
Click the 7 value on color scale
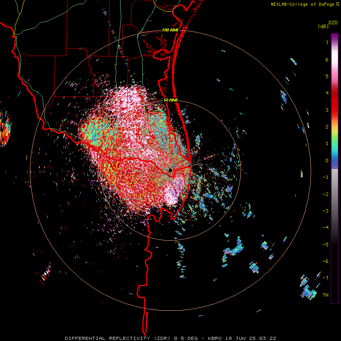coord(327,42)
